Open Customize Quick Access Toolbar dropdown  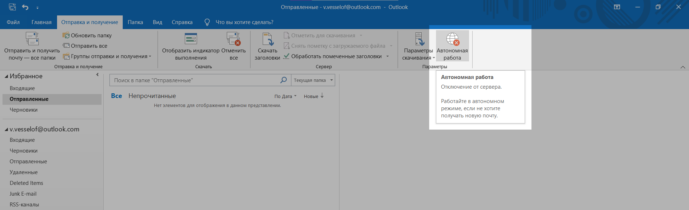tap(37, 7)
